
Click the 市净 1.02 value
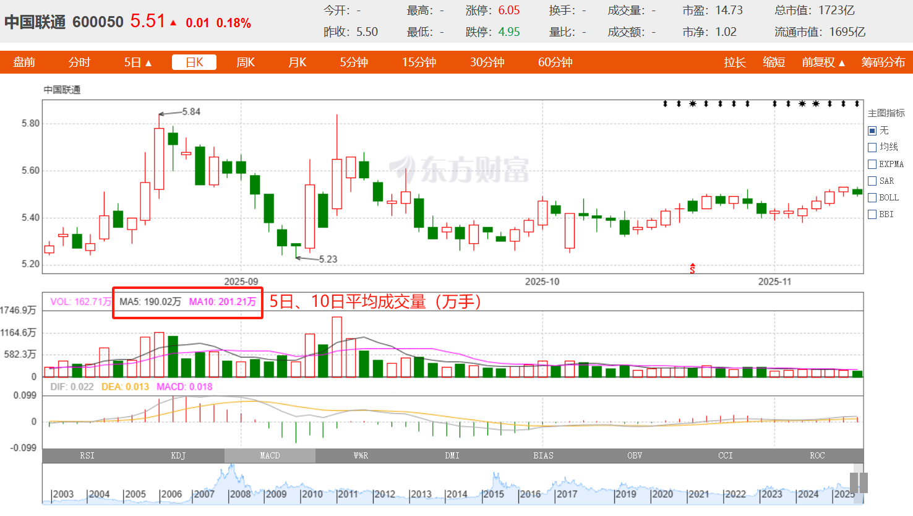point(726,32)
